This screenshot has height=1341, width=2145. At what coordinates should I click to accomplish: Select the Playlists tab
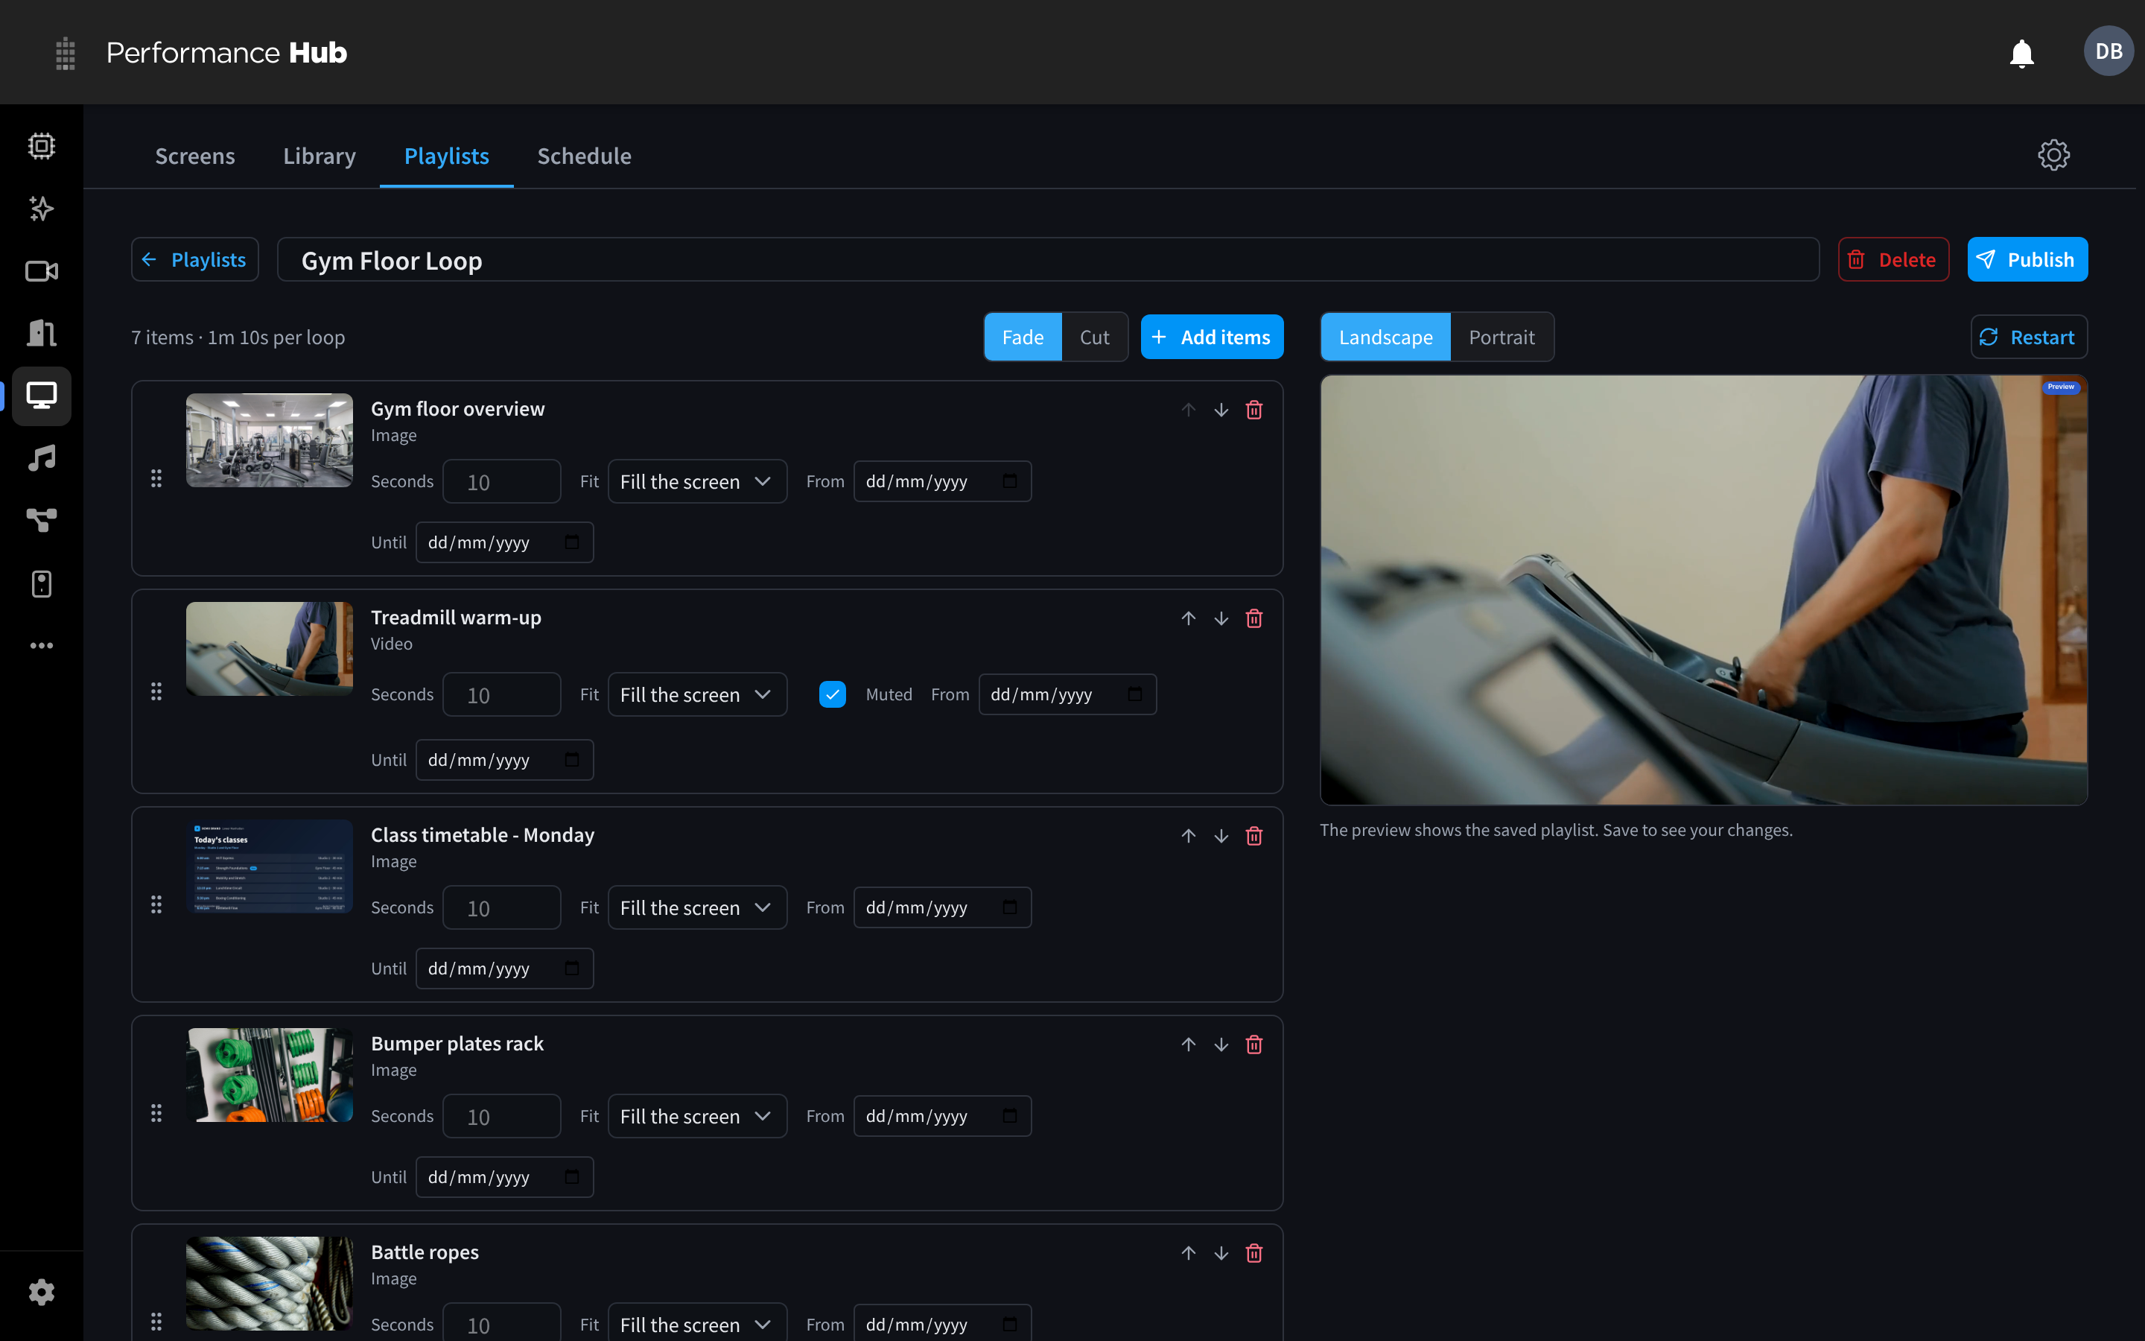tap(446, 156)
